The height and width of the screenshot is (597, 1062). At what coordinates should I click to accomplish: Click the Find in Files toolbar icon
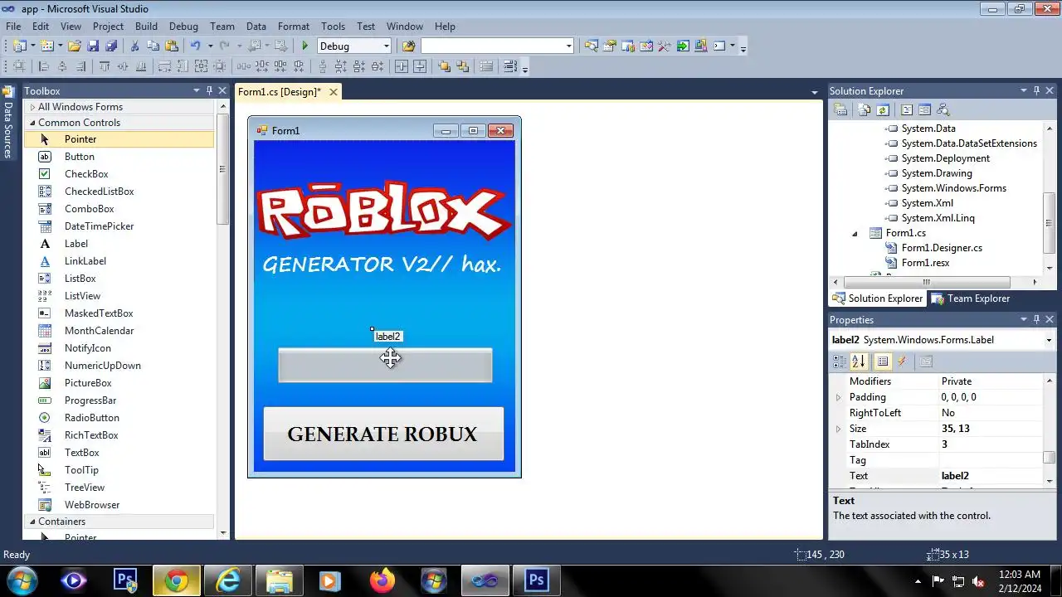tap(408, 46)
